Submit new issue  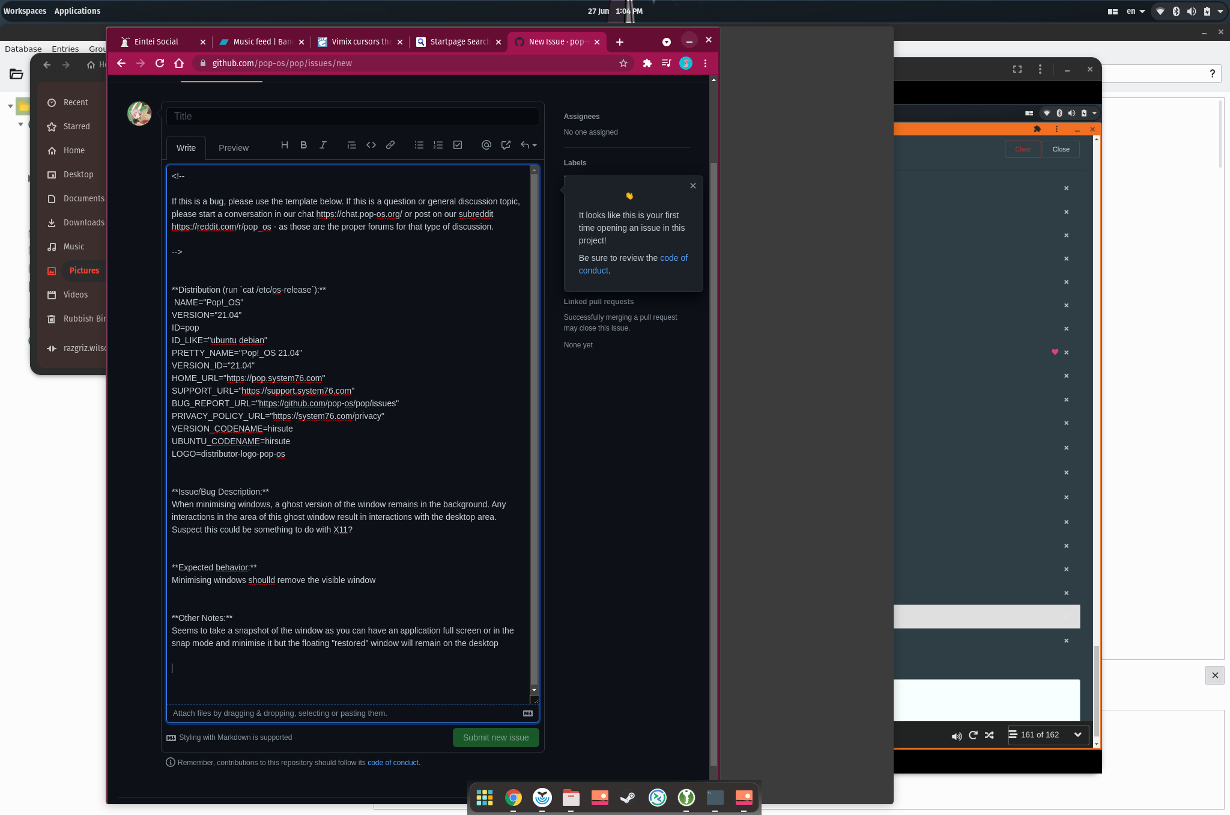coord(496,737)
